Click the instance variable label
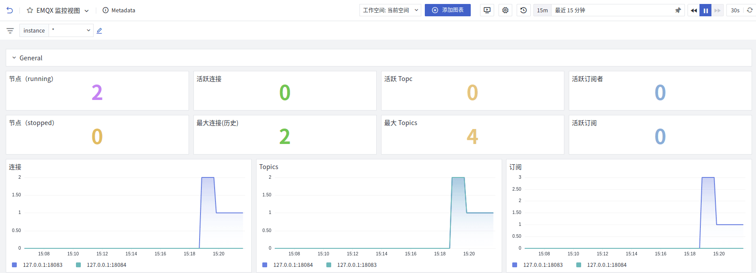The image size is (756, 273). [34, 30]
